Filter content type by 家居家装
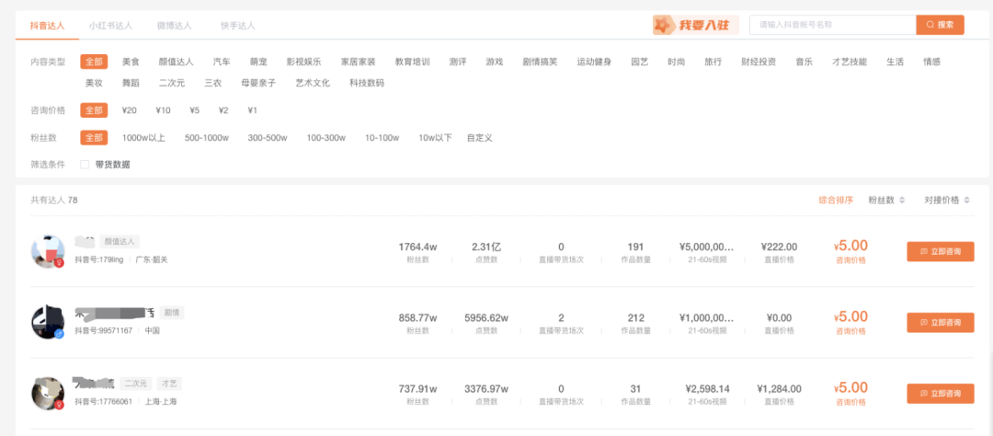This screenshot has height=436, width=993. 359,63
